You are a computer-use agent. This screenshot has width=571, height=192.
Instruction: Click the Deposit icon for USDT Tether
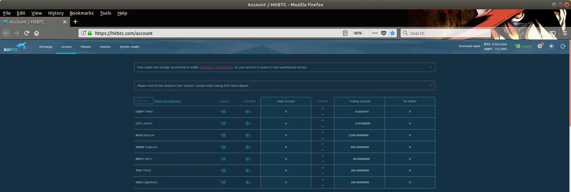pyautogui.click(x=223, y=112)
